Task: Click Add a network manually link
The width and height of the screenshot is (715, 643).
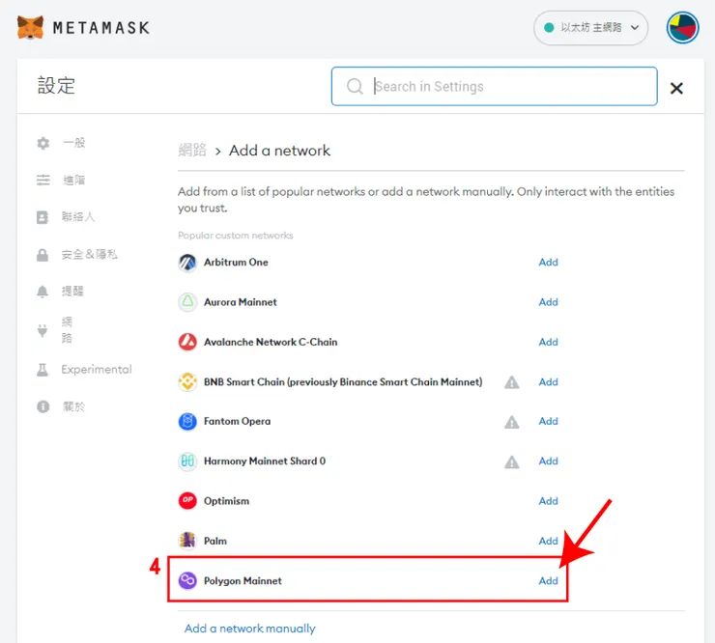Action: click(249, 629)
